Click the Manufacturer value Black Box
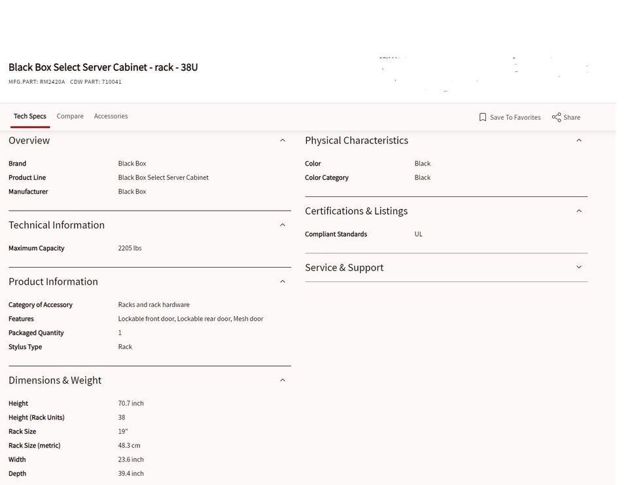Image resolution: width=628 pixels, height=485 pixels. coord(132,192)
